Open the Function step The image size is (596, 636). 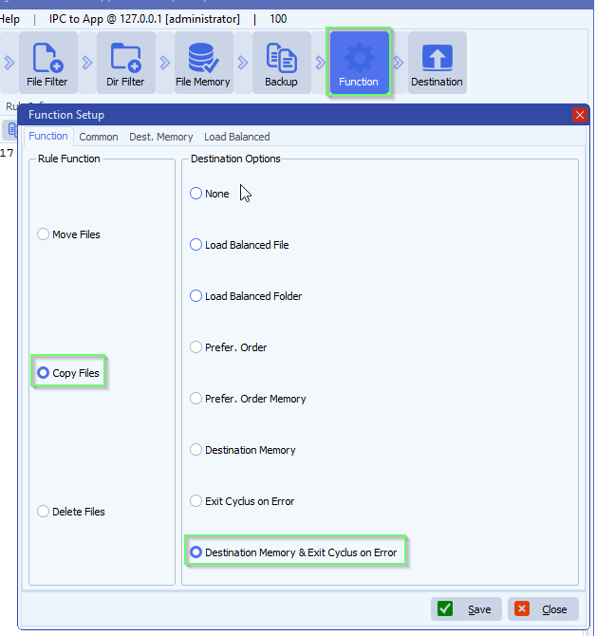point(360,63)
